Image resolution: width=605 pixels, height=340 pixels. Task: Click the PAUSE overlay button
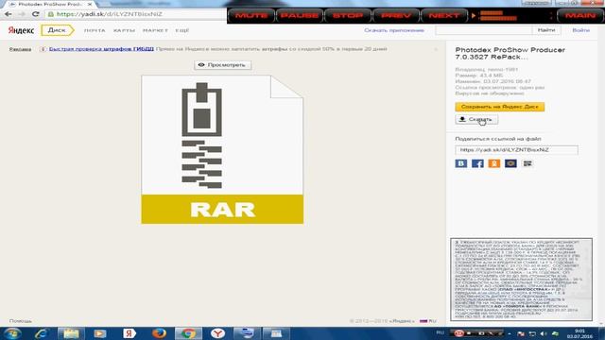[300, 16]
